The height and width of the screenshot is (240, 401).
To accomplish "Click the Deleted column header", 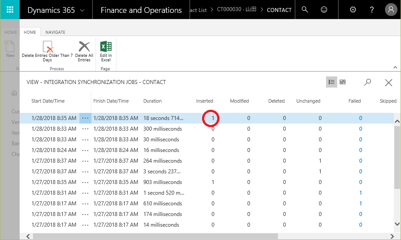I will pos(276,101).
